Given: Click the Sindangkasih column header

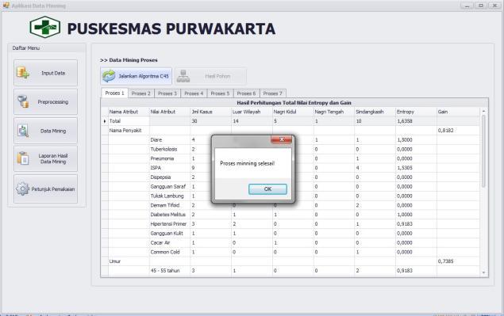Looking at the screenshot, I should coord(375,112).
